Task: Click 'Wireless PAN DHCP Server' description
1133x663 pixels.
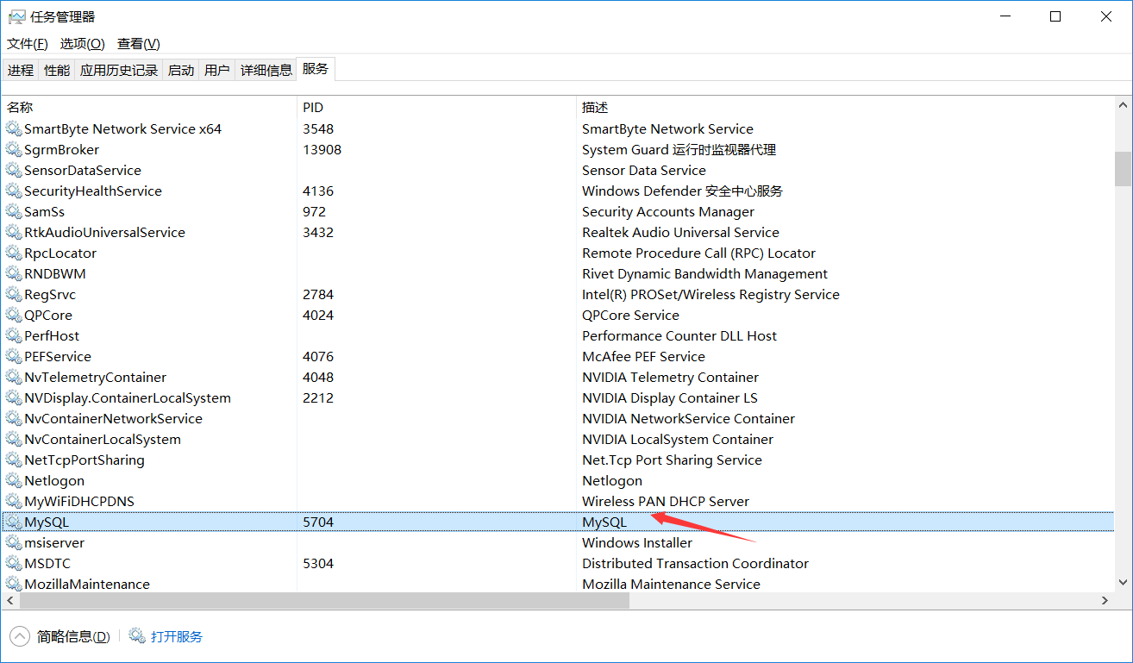Action: (666, 502)
